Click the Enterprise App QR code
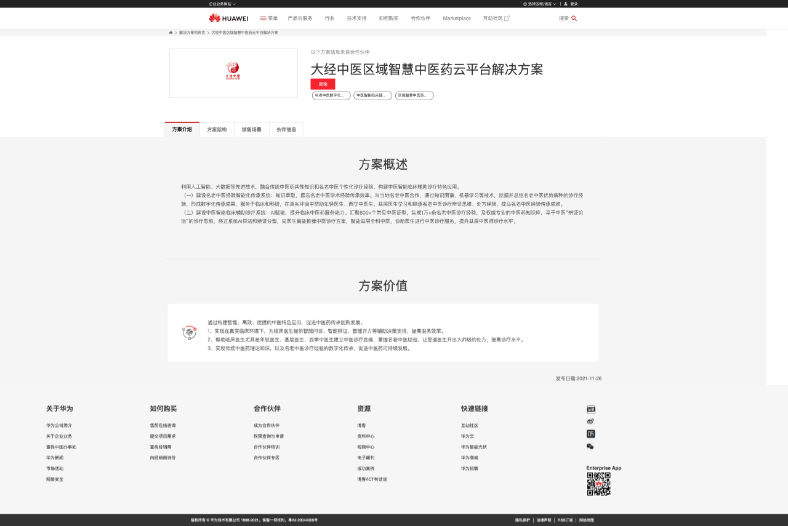788x526 pixels. [598, 484]
